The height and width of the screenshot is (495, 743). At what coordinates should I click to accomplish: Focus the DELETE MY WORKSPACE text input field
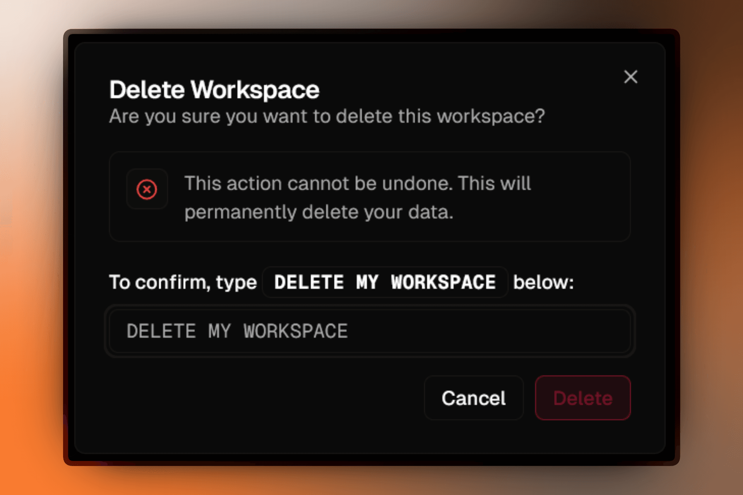click(370, 331)
